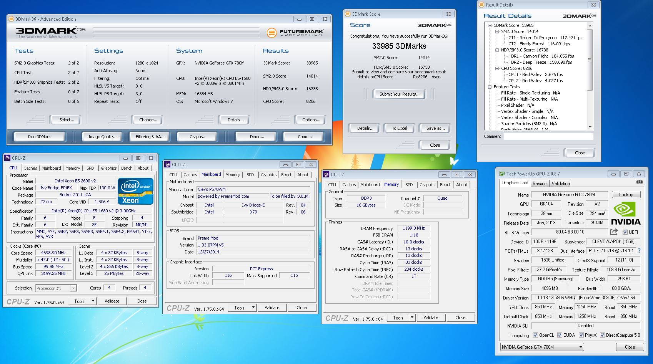
Task: Click the orange title icon of the 3DMark Score window
Action: pyautogui.click(x=348, y=14)
